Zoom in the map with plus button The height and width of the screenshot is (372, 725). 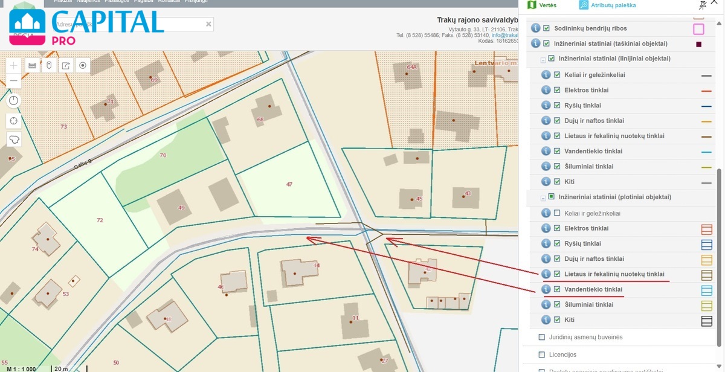coord(14,65)
